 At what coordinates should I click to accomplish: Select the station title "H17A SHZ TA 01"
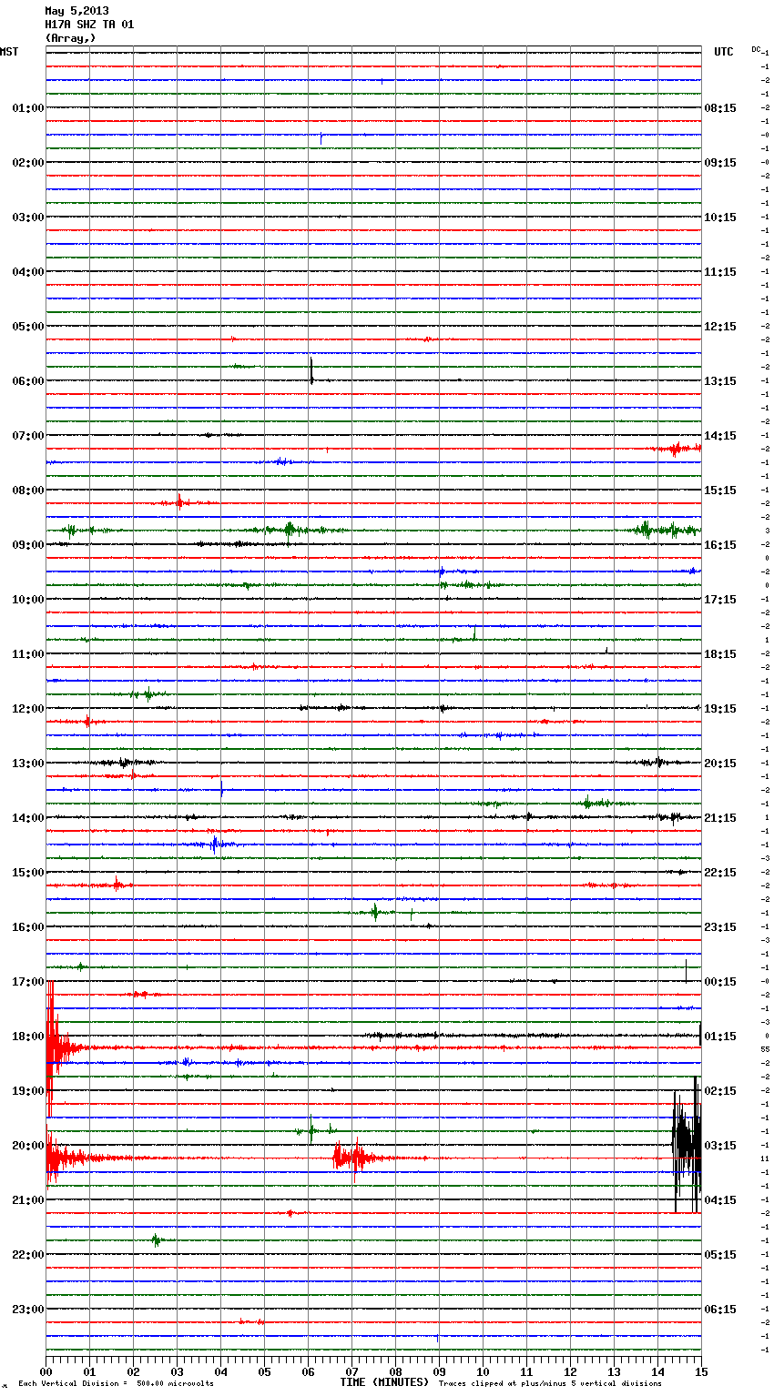tap(89, 25)
